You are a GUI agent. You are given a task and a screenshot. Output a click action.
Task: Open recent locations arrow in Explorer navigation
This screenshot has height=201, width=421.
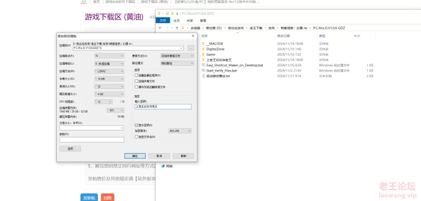[x=172, y=28]
